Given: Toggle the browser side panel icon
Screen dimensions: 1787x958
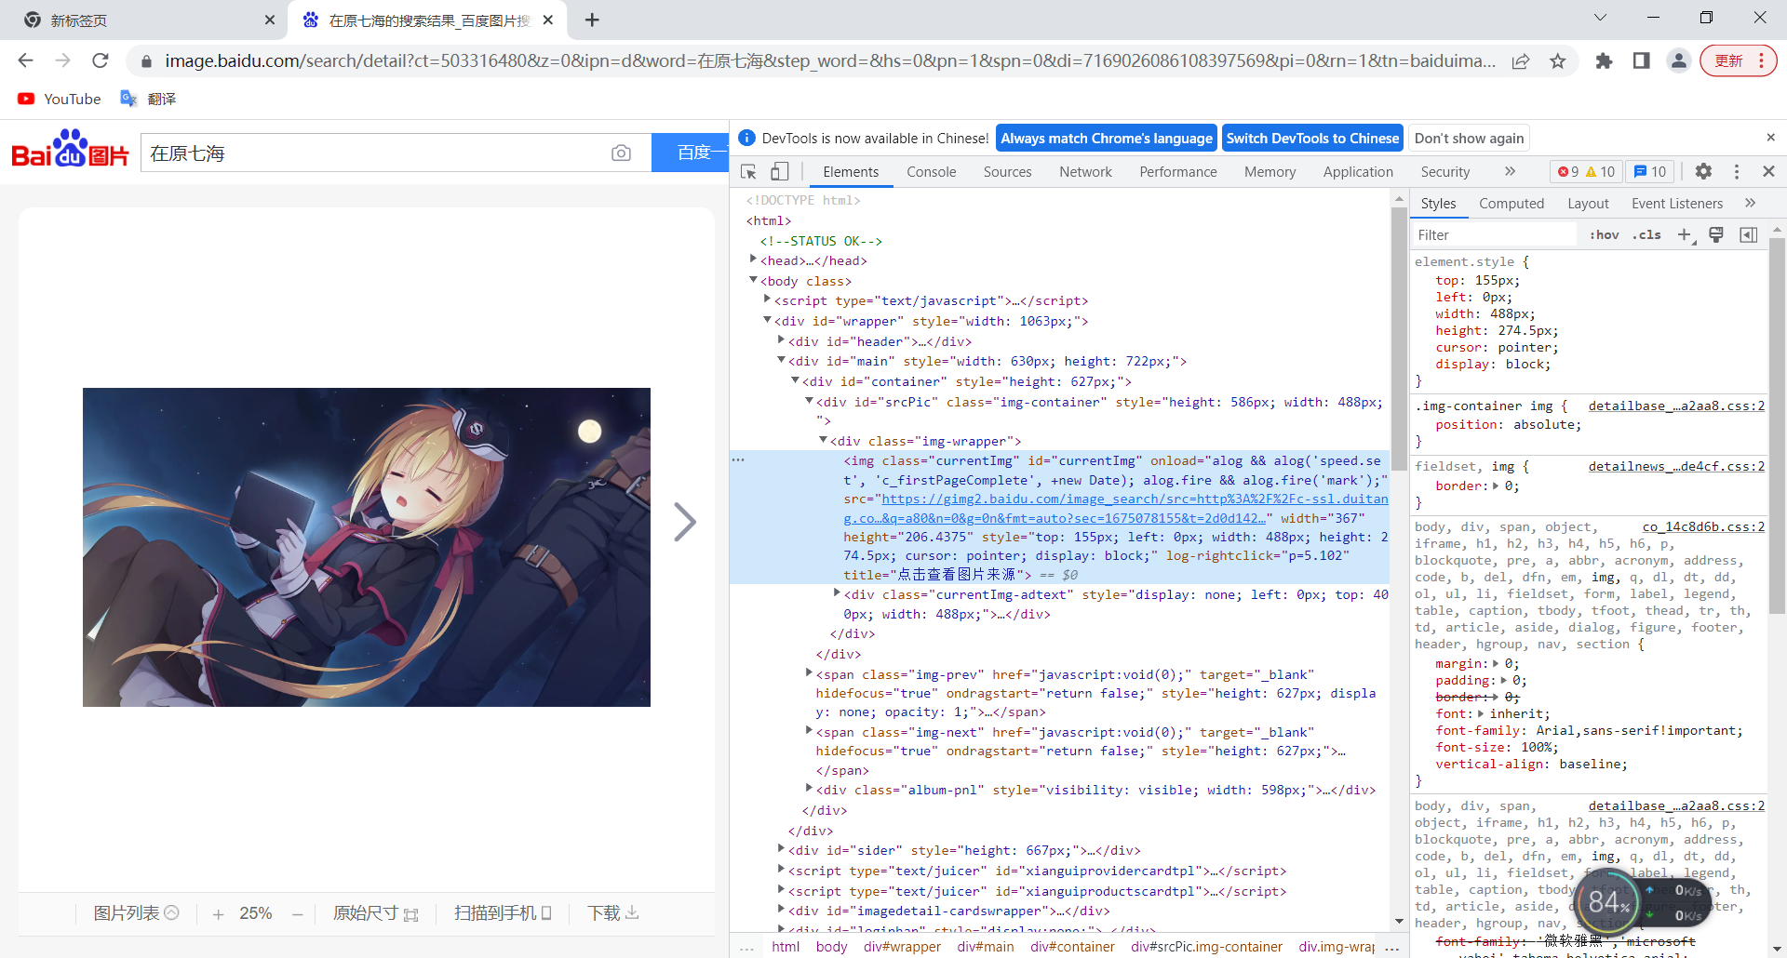Looking at the screenshot, I should 1641,61.
